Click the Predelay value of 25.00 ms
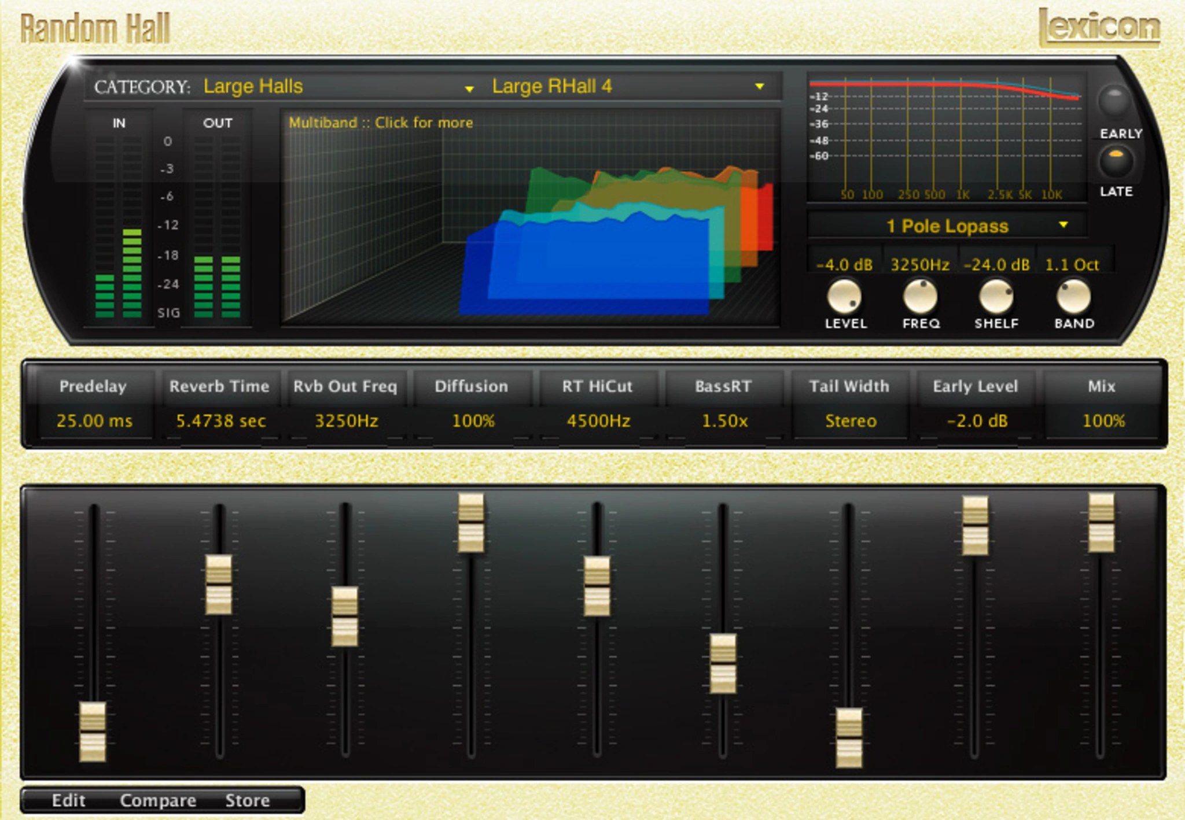1185x820 pixels. [95, 422]
